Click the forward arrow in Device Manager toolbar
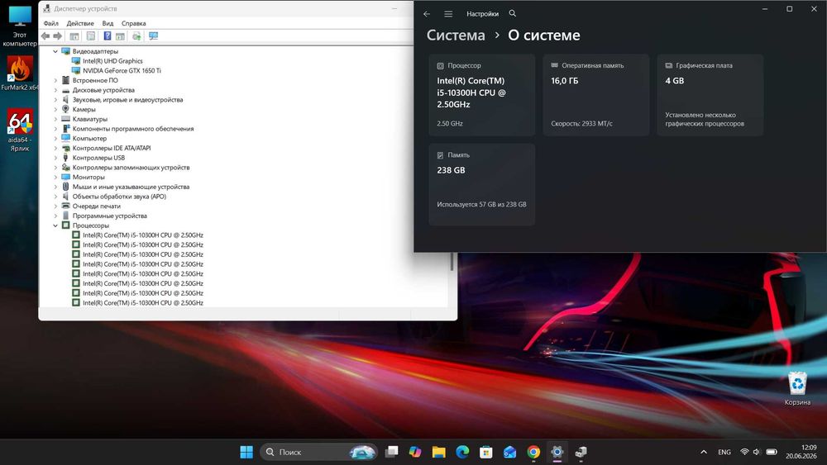This screenshot has width=827, height=465. [58, 36]
